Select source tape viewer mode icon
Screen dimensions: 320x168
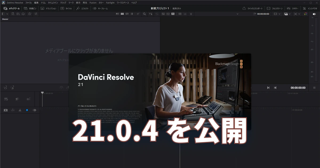[x=168, y=14]
